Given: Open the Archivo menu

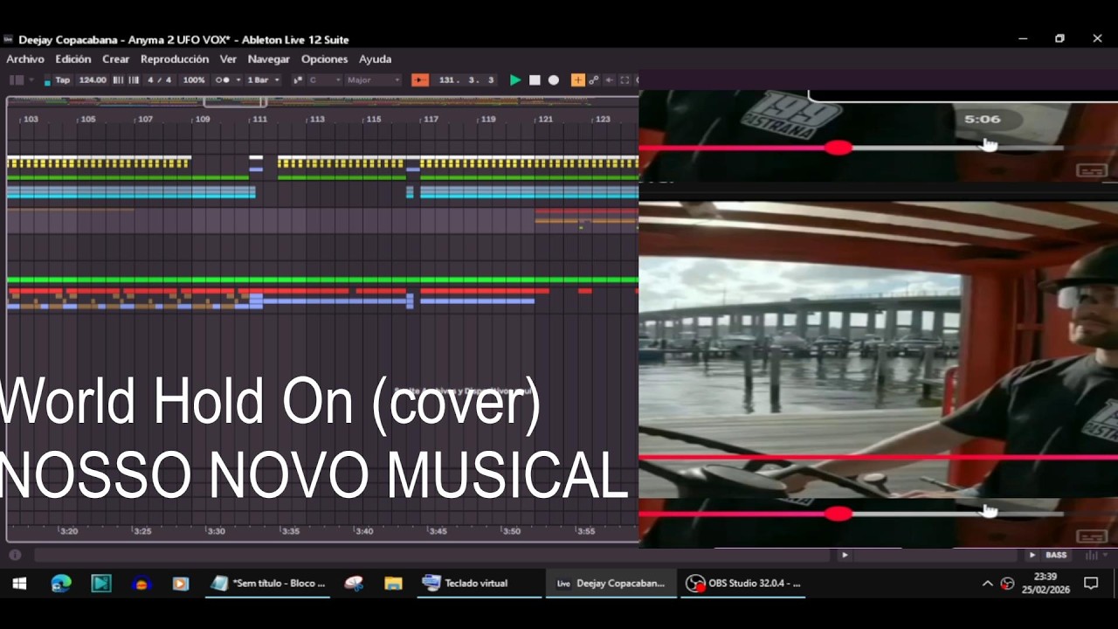Looking at the screenshot, I should 25,59.
